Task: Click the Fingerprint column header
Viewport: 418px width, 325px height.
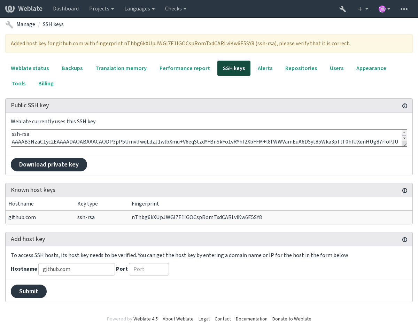Action: [x=145, y=204]
